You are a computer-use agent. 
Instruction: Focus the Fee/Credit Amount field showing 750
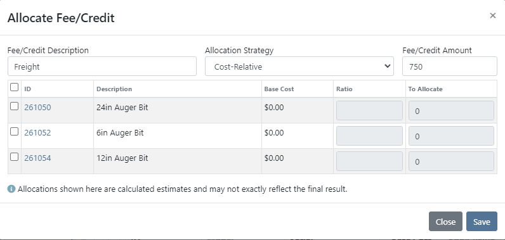pos(450,66)
